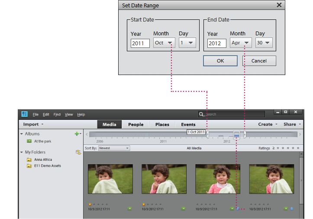Click the Anna Africa folder icon

click(29, 160)
